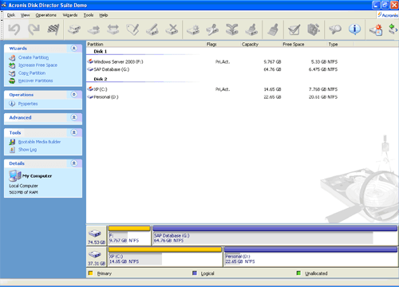Viewport: 399px width, 287px height.
Task: Open the Operations menu
Action: pos(46,15)
